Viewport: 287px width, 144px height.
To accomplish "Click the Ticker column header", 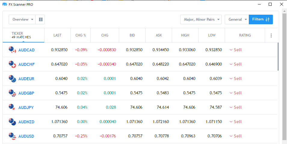I will point(21,35).
